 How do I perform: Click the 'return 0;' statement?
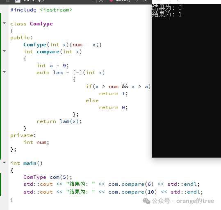113,107
